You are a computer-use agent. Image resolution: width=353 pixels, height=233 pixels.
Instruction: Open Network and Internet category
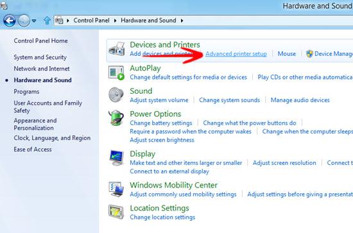click(42, 69)
